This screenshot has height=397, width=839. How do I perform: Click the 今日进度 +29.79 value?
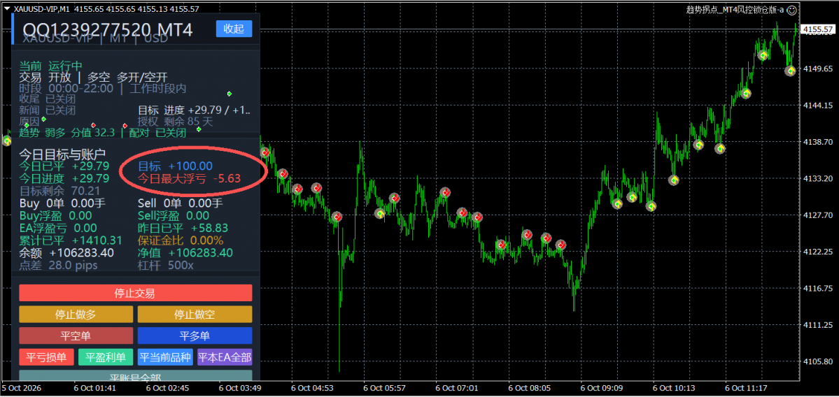64,178
